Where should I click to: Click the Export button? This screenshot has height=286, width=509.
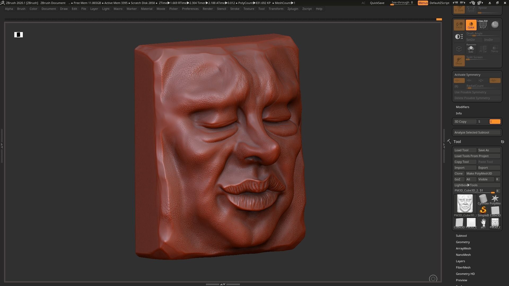(489, 168)
